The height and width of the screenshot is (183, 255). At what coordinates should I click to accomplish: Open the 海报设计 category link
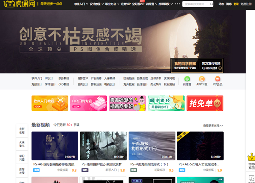pos(37,84)
